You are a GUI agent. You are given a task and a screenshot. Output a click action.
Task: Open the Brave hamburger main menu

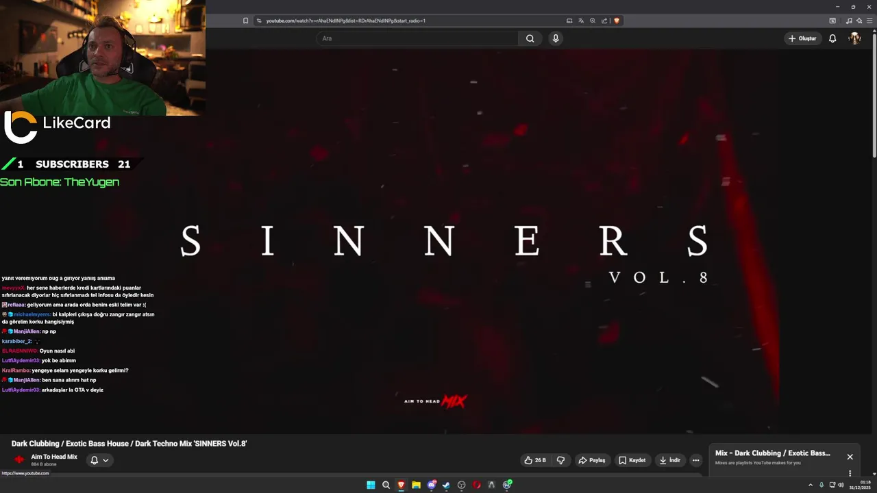click(x=869, y=21)
